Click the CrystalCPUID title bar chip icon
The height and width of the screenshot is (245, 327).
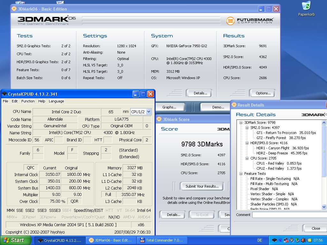click(4, 94)
